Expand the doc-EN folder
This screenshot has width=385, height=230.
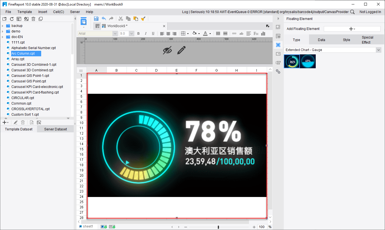3,37
